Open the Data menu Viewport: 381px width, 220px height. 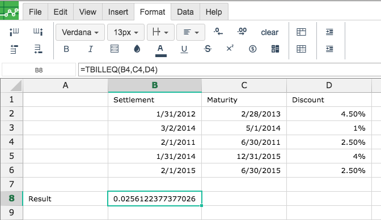click(185, 12)
